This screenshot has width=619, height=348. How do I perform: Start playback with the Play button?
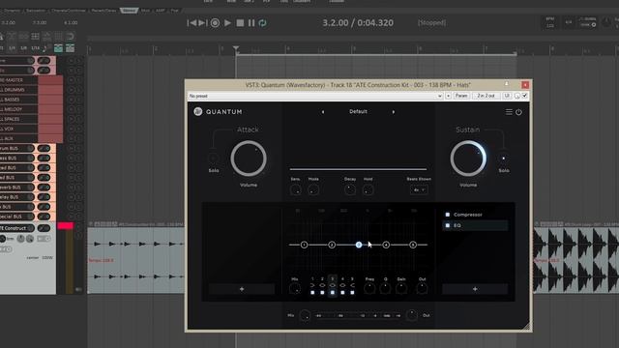coord(228,23)
